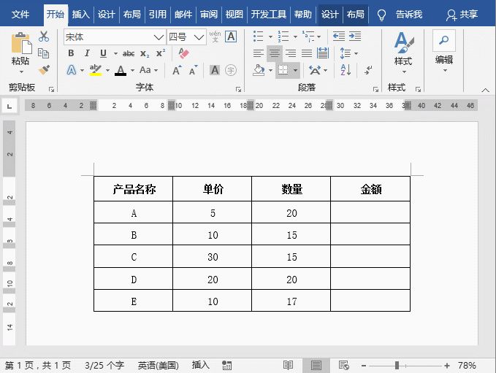Viewport: 496px width, 373px height.
Task: Increase paragraph indent
Action: [355, 36]
